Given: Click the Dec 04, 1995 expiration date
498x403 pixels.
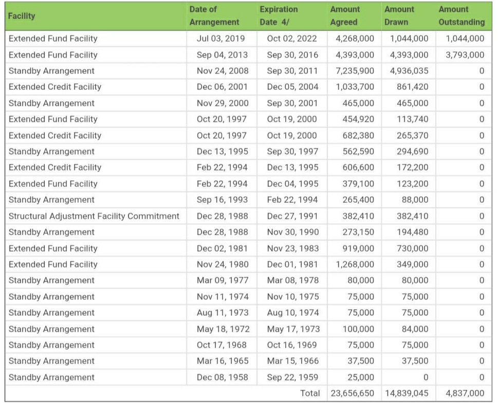Looking at the screenshot, I should (292, 184).
